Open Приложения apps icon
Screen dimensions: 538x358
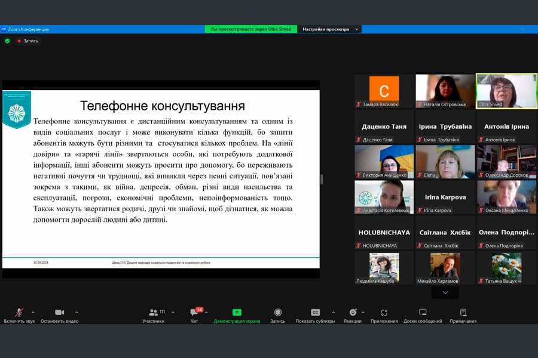tap(384, 313)
